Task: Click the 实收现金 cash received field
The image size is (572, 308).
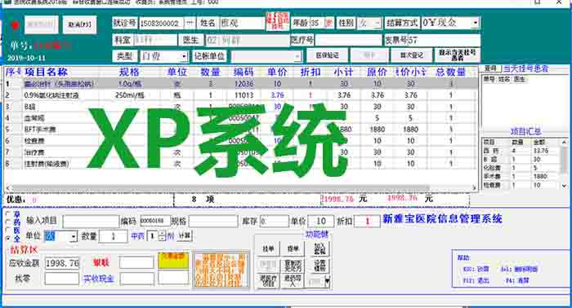Action: click(x=137, y=279)
